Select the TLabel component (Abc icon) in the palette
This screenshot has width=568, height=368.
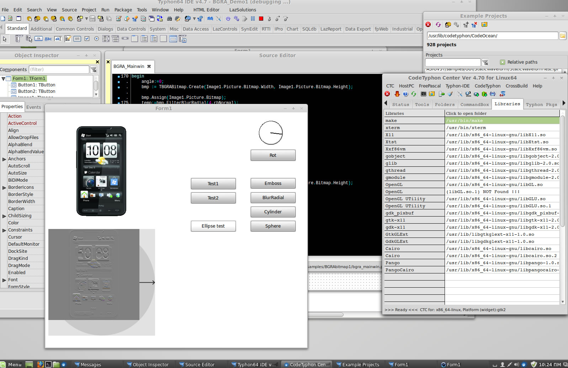[x=48, y=39]
